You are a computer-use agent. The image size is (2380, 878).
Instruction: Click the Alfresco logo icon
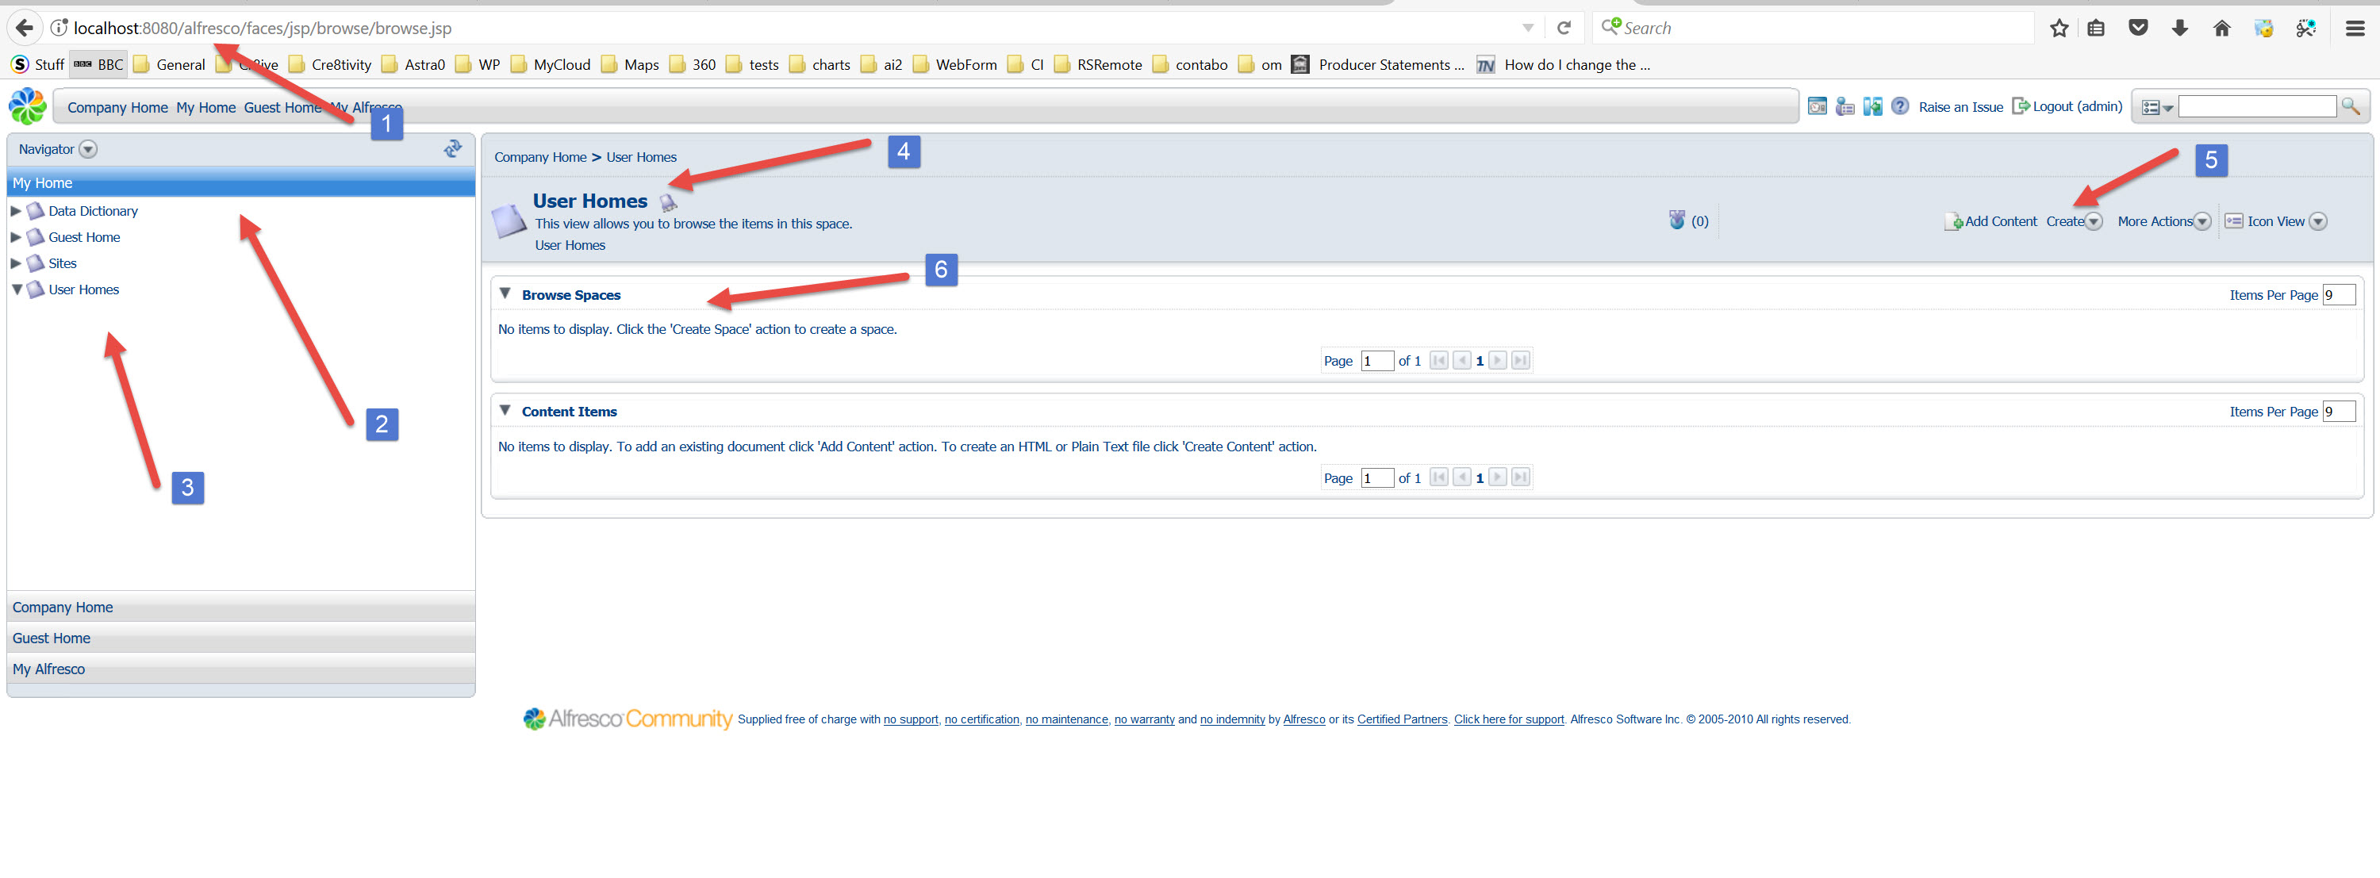pos(28,106)
